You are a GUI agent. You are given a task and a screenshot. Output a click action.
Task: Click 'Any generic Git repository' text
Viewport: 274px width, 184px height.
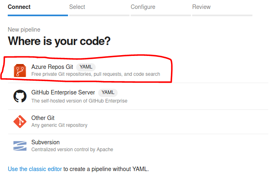click(x=59, y=125)
